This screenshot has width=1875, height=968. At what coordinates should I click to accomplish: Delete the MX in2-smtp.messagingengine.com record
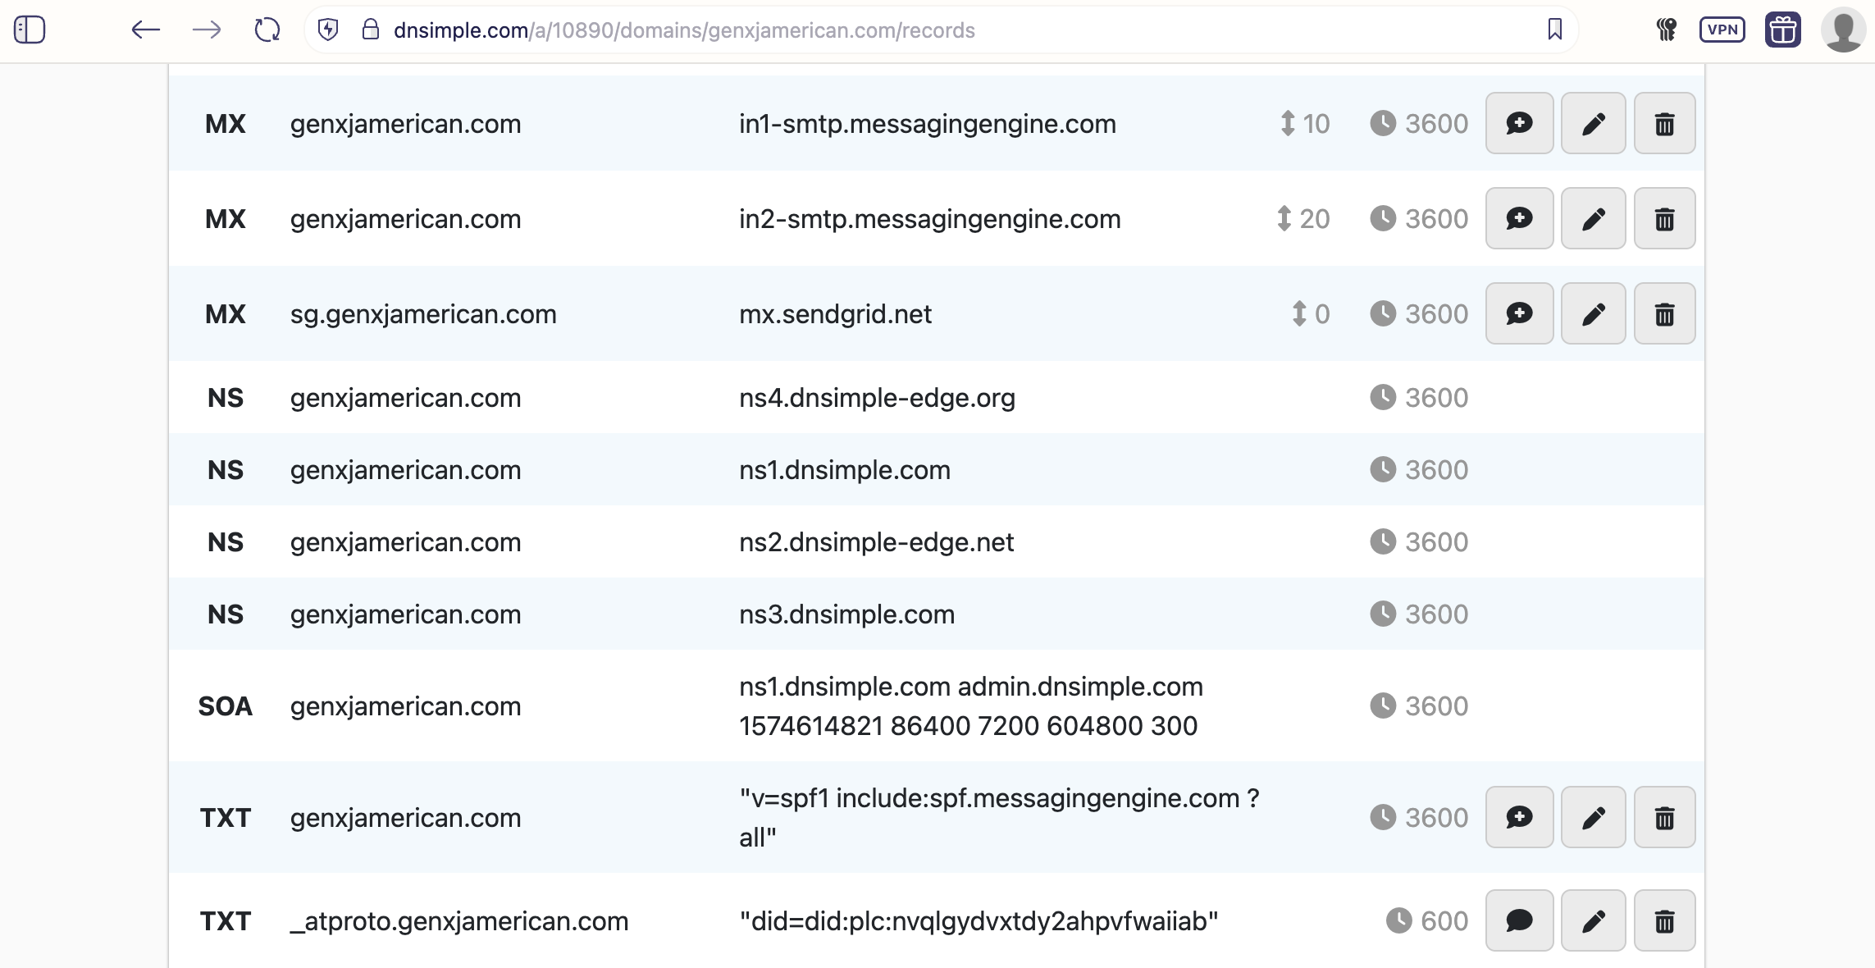pyautogui.click(x=1664, y=218)
